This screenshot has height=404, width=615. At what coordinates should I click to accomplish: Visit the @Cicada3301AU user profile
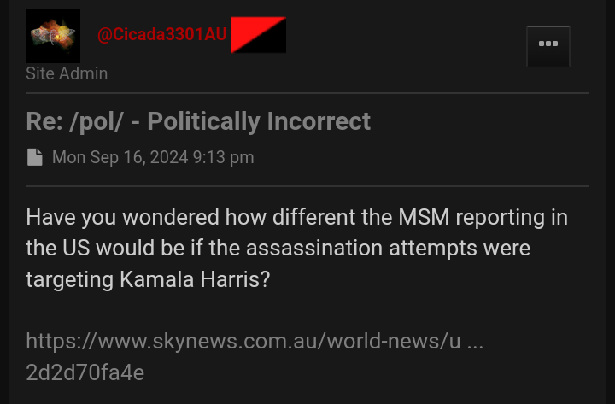tap(162, 34)
